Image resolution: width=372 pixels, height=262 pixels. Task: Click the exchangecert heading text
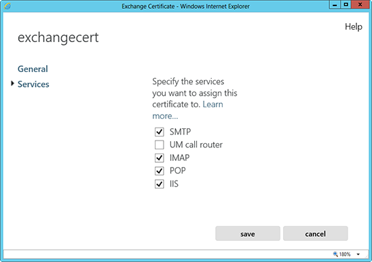pos(58,38)
